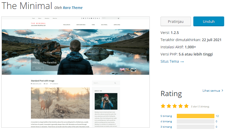The image size is (226, 130).
Task: Select Nature in preview top menu
Action: tap(40, 18)
